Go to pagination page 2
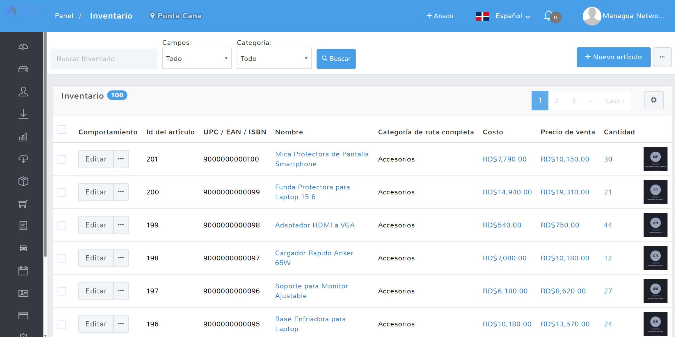Viewport: 675px width, 337px height. tap(557, 101)
